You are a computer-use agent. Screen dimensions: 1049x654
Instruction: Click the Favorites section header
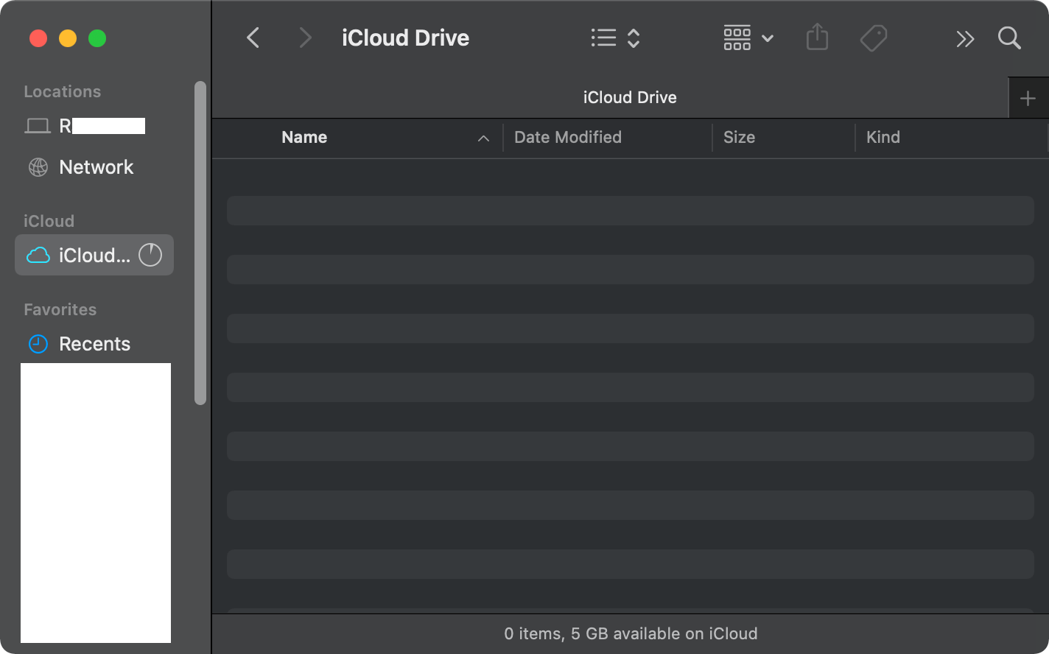[60, 309]
